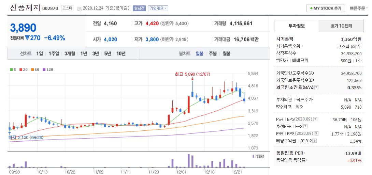
Task: Click the 고가 value 4,420
Action: pyautogui.click(x=152, y=23)
